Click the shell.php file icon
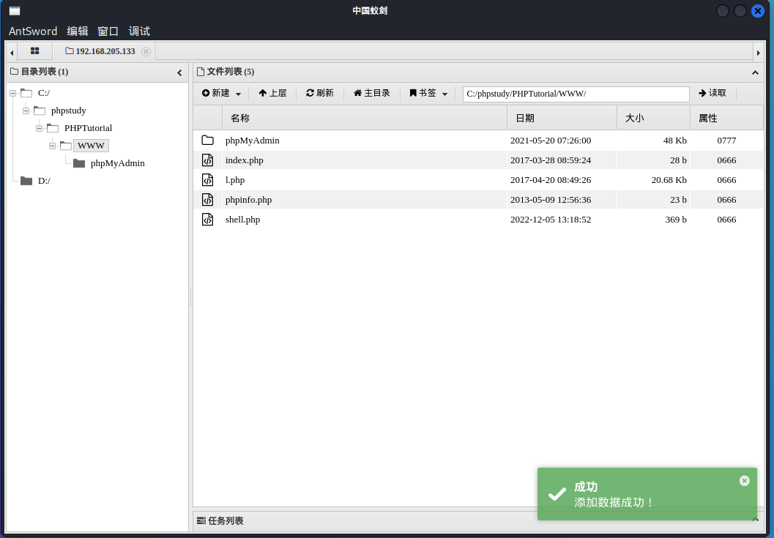This screenshot has width=774, height=538. pos(208,219)
